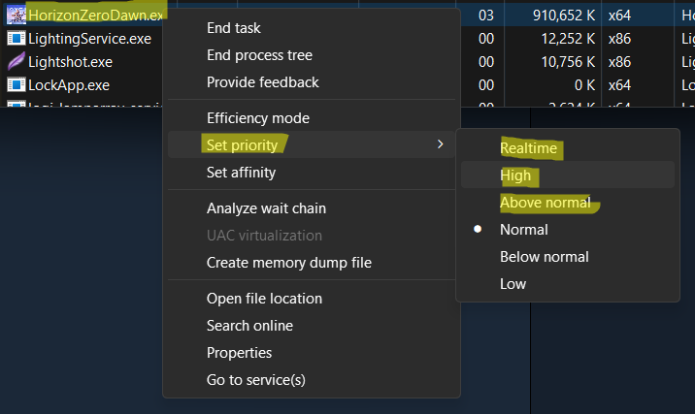695x414 pixels.
Task: Open Set affinity dialog
Action: click(241, 173)
